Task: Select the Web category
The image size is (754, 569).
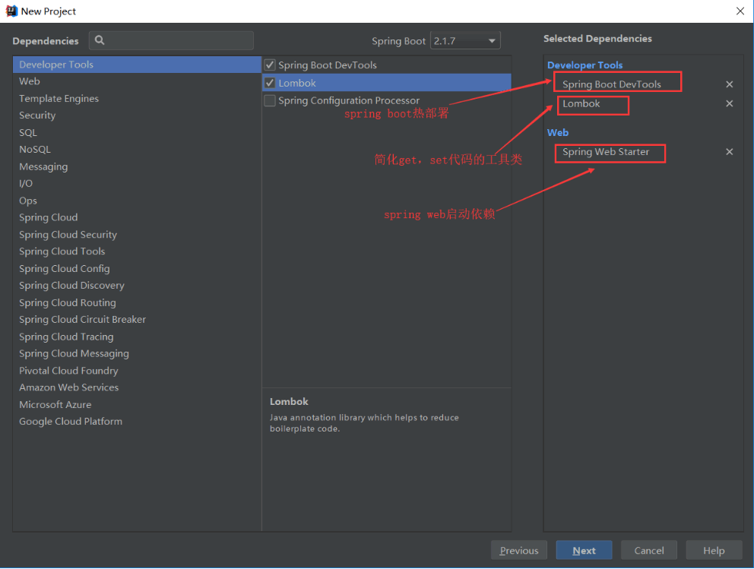Action: coord(137,81)
